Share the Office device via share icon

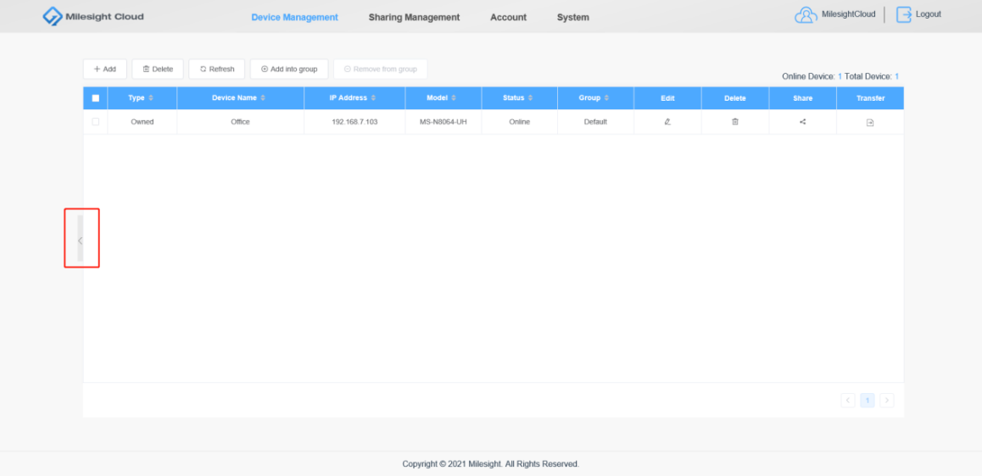[803, 122]
